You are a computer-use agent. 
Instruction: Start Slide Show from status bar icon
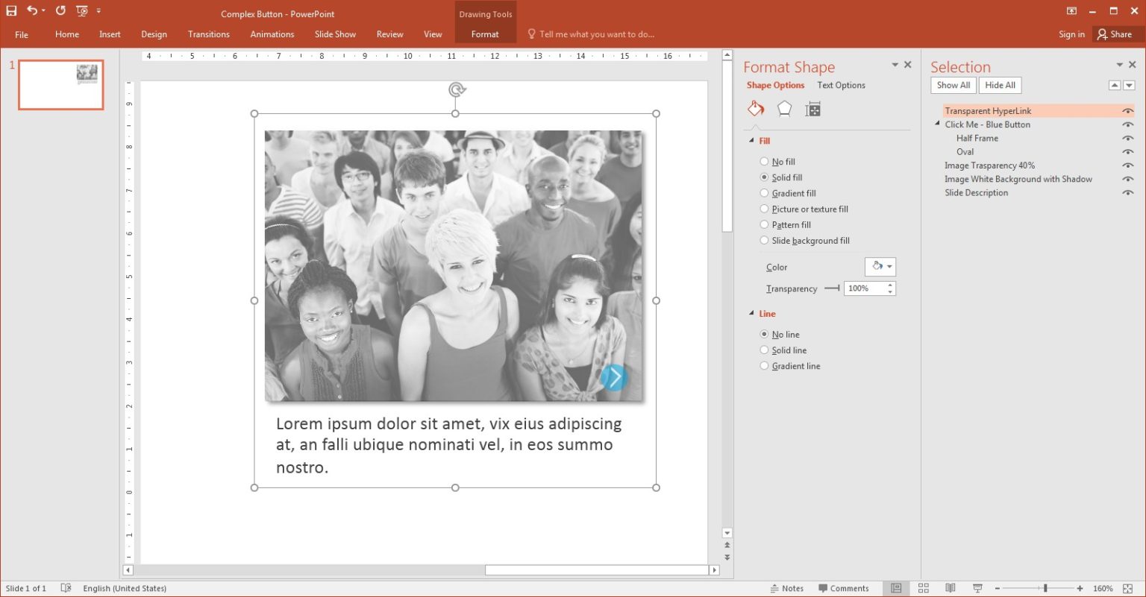tap(977, 588)
